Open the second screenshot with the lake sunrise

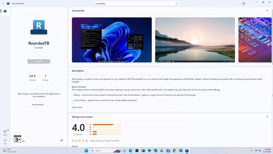(x=195, y=40)
